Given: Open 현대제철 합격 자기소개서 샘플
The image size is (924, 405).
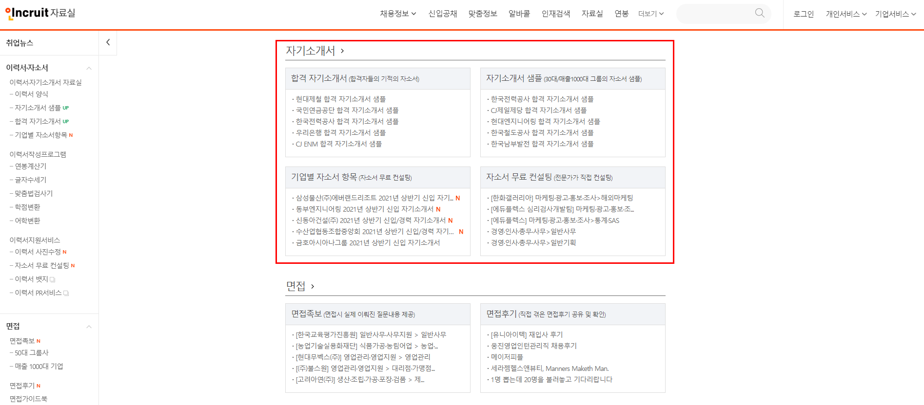Looking at the screenshot, I should tap(340, 99).
